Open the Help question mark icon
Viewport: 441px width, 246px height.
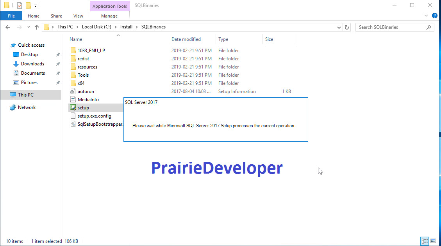pyautogui.click(x=435, y=16)
